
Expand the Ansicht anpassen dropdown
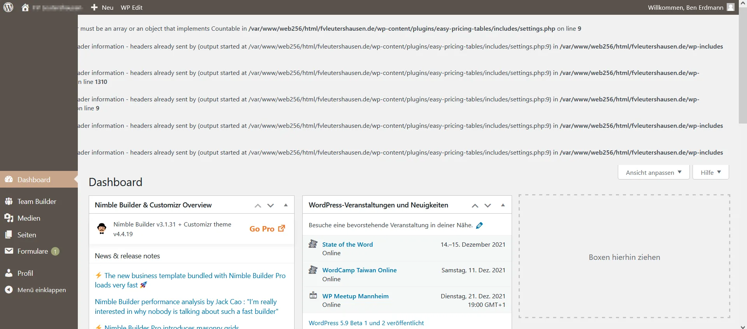tap(654, 172)
